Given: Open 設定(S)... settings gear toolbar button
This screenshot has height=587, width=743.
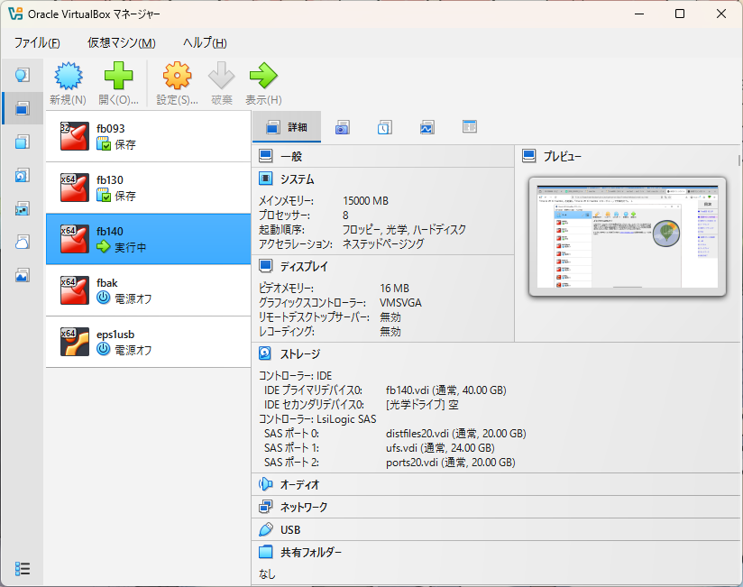Looking at the screenshot, I should point(178,83).
